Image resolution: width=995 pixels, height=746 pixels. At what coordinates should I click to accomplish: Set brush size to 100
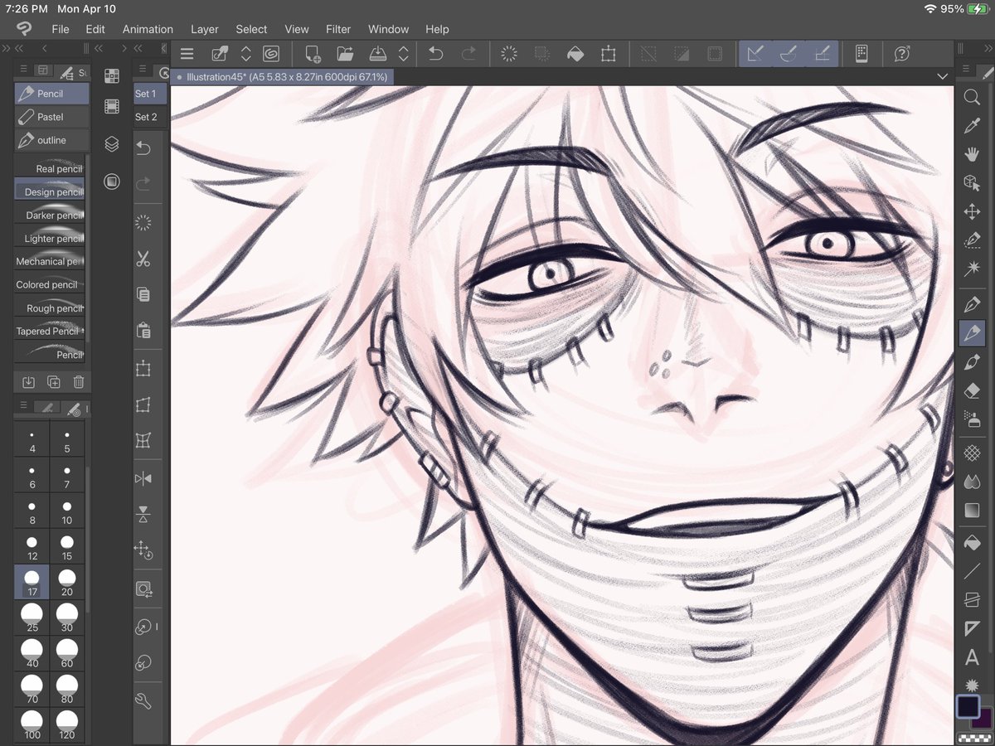click(32, 724)
